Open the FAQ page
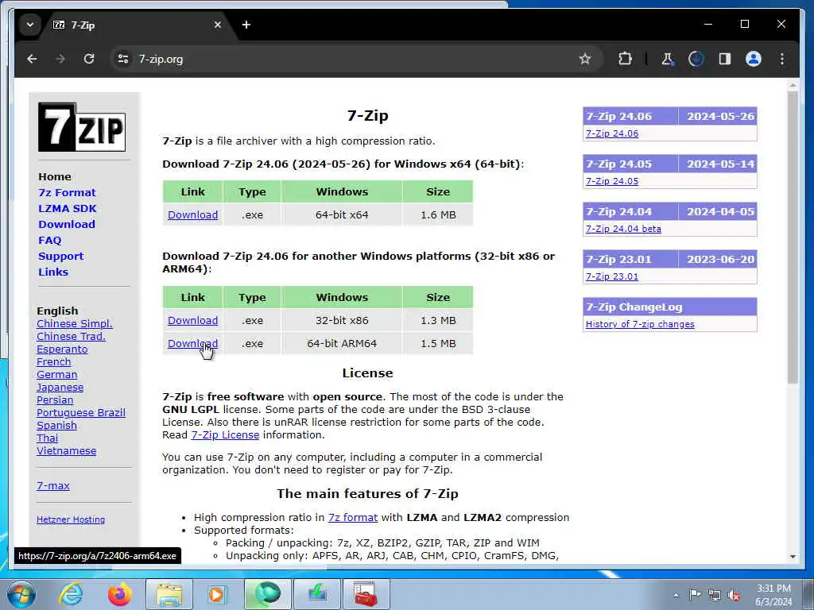 click(x=50, y=241)
